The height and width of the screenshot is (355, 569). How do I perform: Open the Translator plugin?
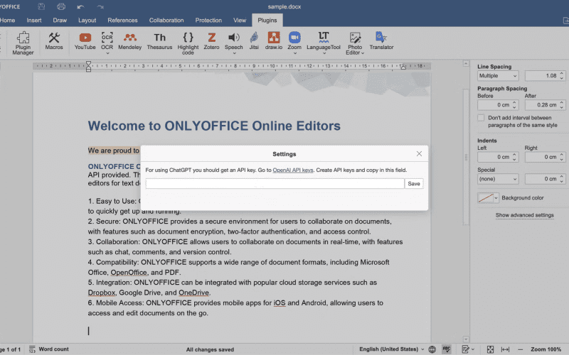tap(381, 40)
